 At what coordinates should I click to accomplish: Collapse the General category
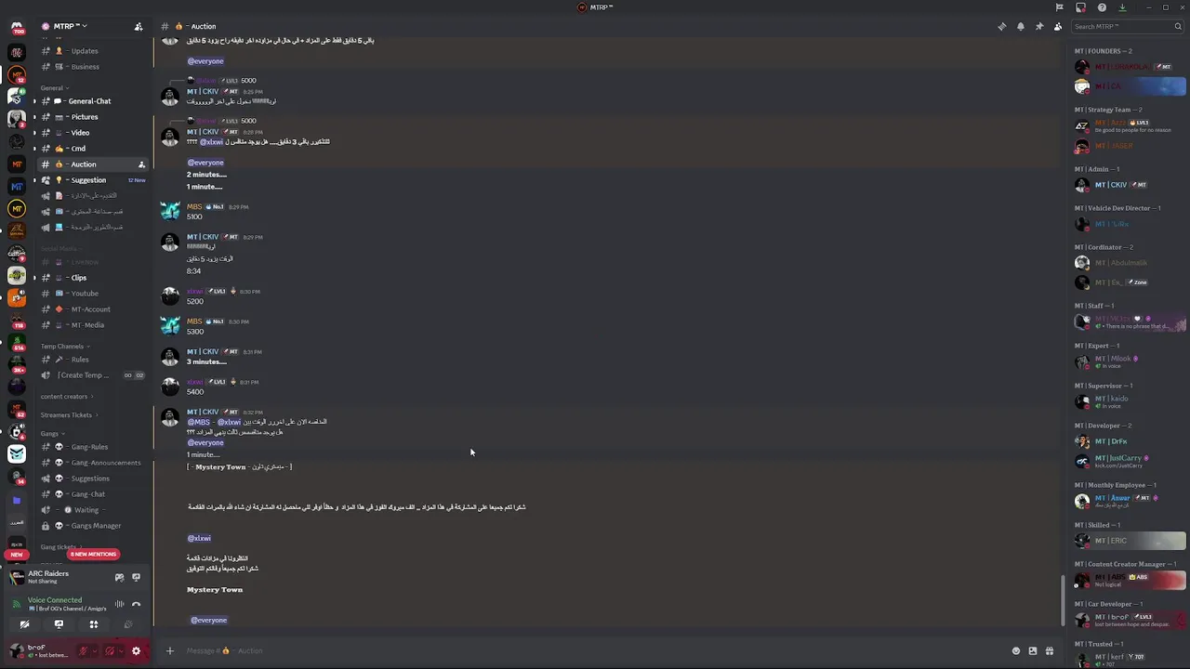[x=52, y=88]
